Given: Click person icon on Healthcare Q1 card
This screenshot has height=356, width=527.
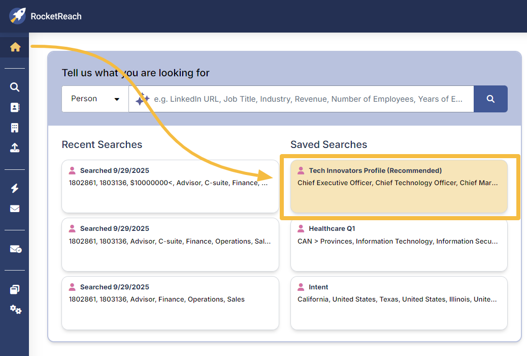Looking at the screenshot, I should pyautogui.click(x=301, y=229).
